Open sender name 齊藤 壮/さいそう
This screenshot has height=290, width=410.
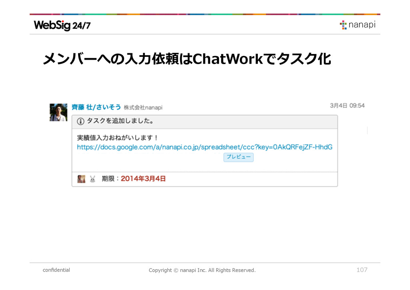96,107
